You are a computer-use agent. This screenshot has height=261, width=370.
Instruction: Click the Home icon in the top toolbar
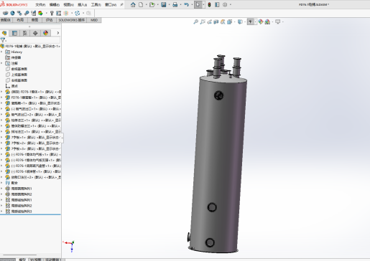click(133, 4)
